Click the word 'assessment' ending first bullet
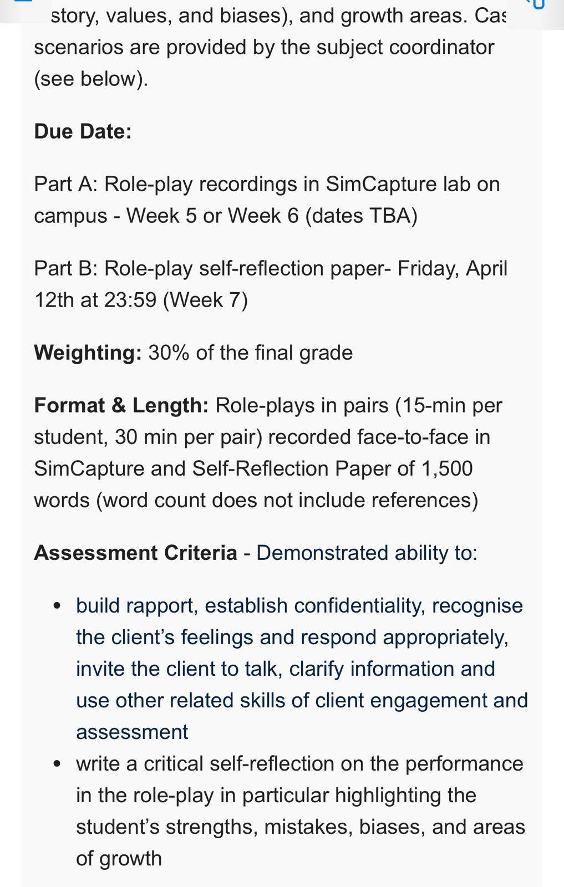 point(132,732)
